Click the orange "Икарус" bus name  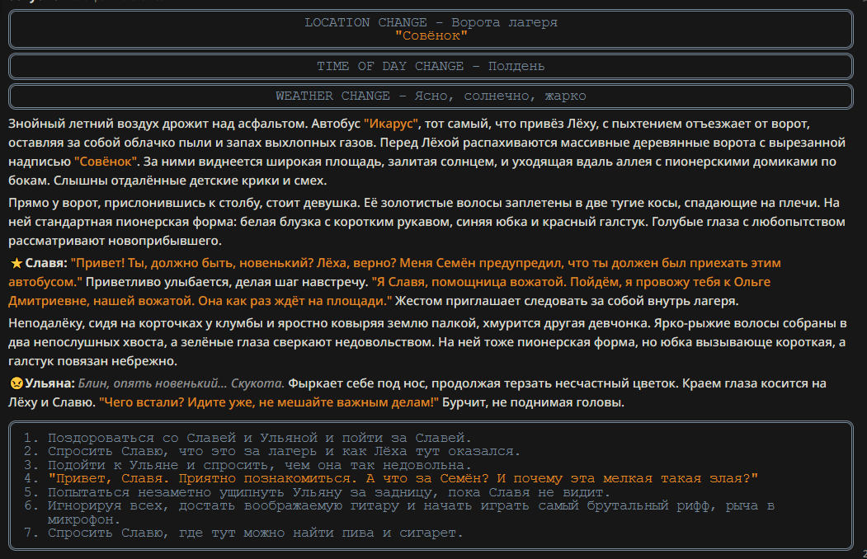392,124
